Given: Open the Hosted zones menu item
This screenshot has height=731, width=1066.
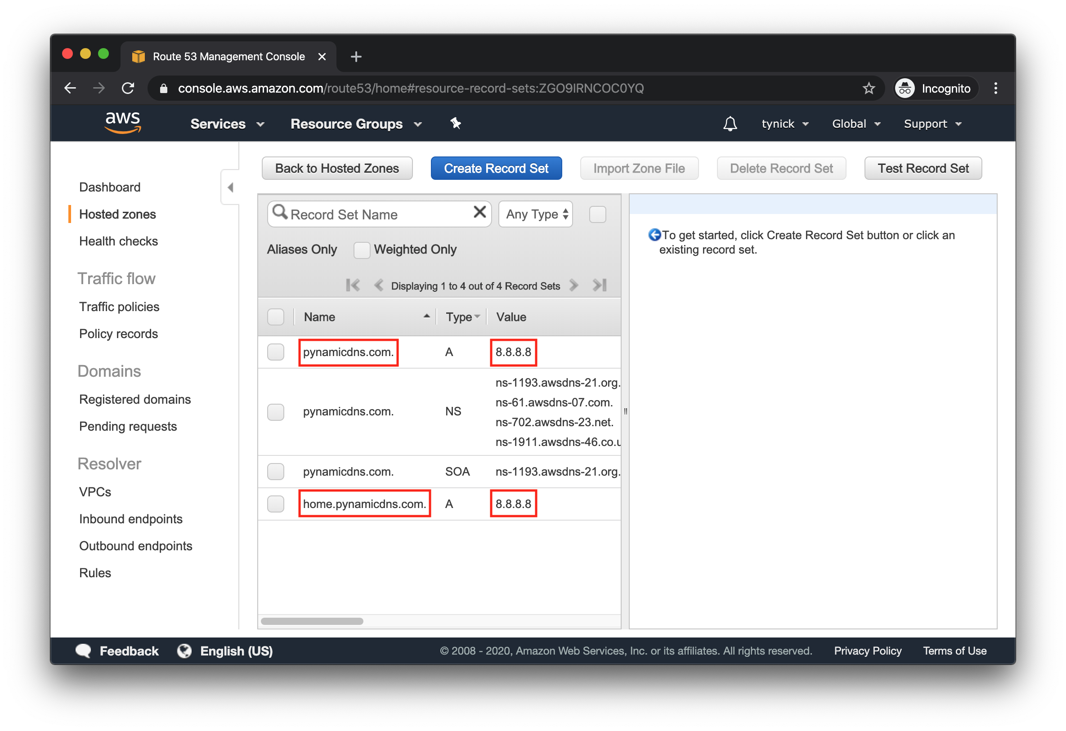Looking at the screenshot, I should pos(116,213).
